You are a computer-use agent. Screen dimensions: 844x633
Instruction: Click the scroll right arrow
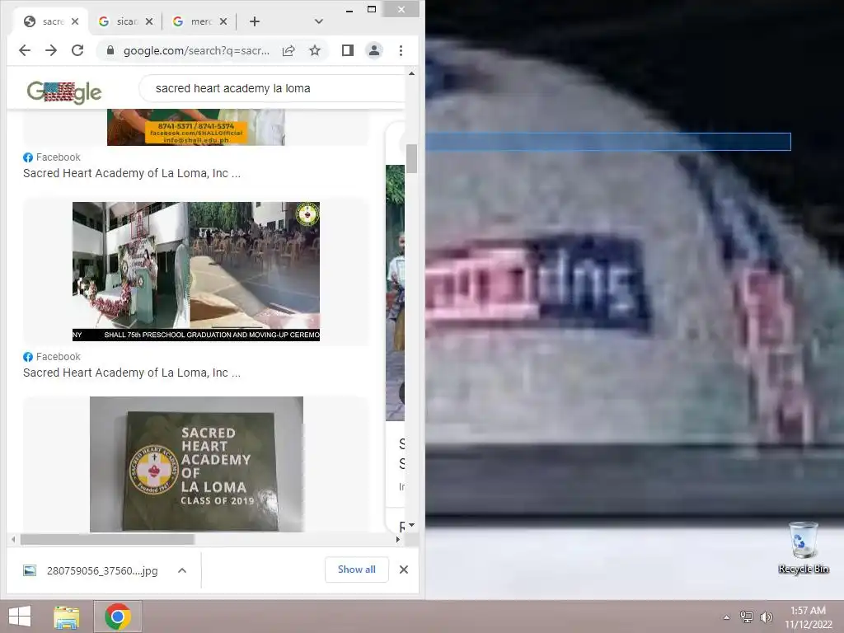click(x=398, y=539)
